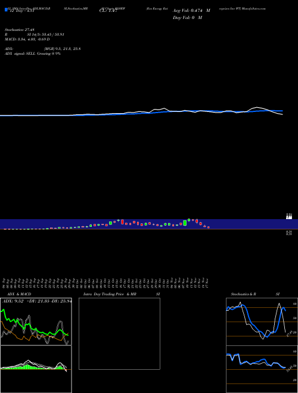Click the tallest green candlestick in November

tap(185, 223)
